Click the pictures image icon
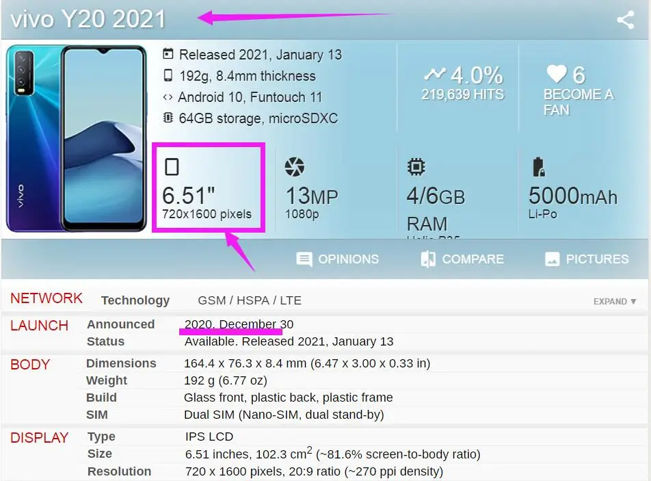Image resolution: width=651 pixels, height=481 pixels. click(553, 259)
